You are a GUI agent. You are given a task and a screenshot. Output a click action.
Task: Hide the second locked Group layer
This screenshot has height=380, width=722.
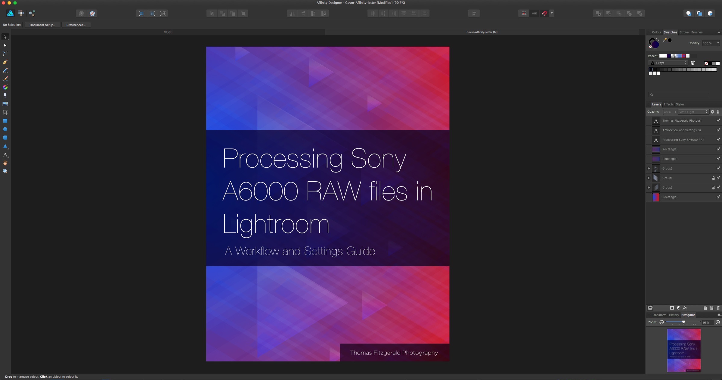pos(718,178)
